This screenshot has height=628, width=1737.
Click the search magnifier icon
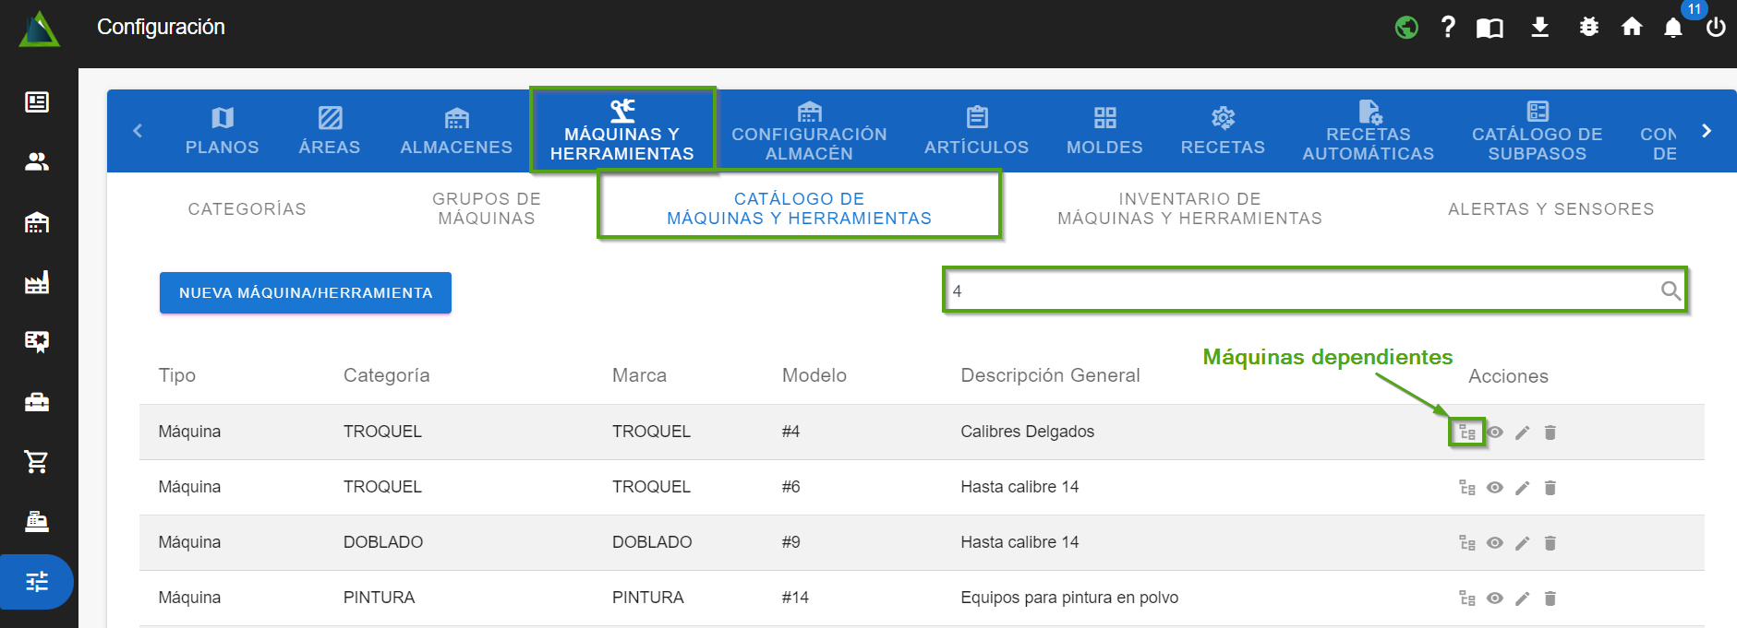(1670, 291)
